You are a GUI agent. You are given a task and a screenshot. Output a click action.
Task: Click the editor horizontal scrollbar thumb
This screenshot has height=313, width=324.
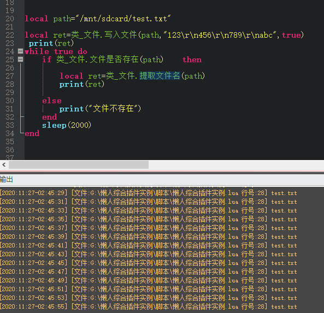tap(79, 164)
